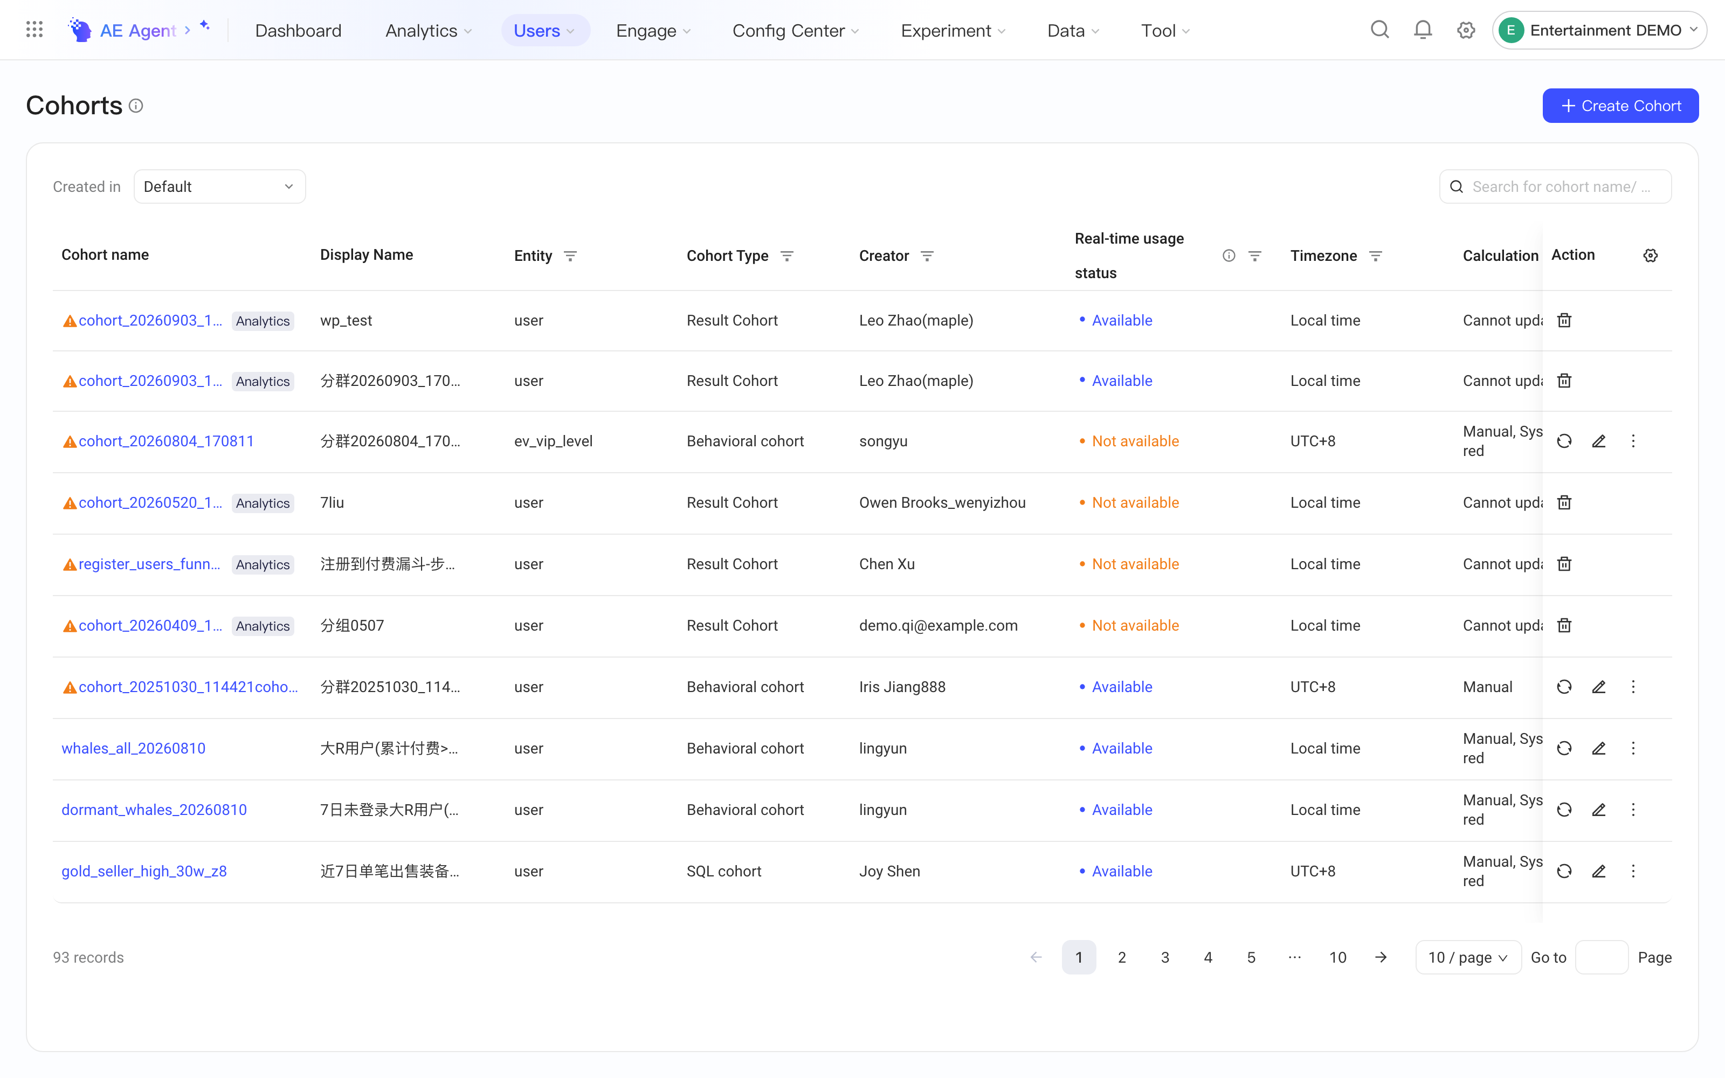Image resolution: width=1725 pixels, height=1078 pixels.
Task: Refresh the whales_all_20260810 cohort
Action: (1564, 748)
